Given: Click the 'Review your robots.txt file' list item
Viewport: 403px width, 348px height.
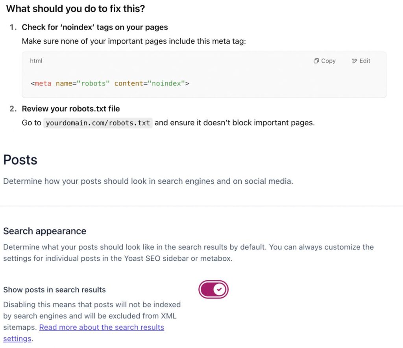Looking at the screenshot, I should 71,109.
